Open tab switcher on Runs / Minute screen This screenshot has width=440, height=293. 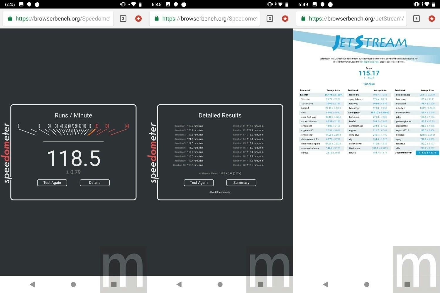123,18
